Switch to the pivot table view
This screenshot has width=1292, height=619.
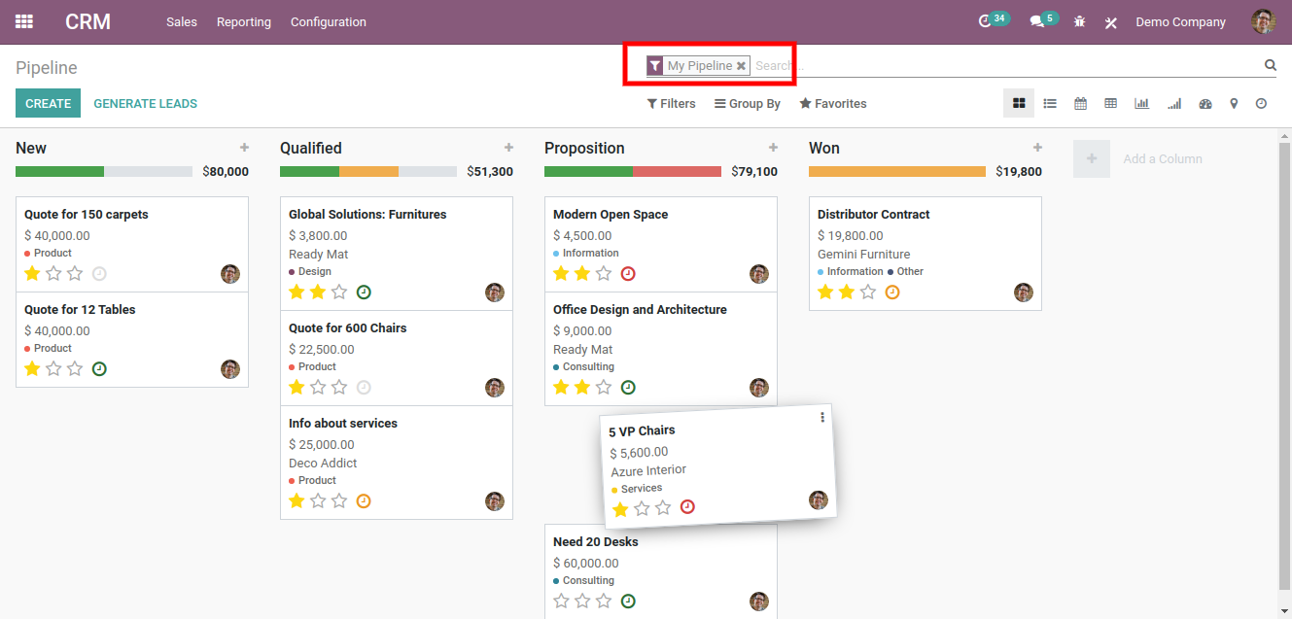1110,103
